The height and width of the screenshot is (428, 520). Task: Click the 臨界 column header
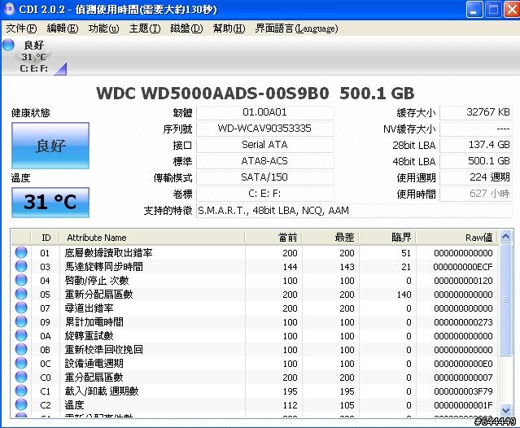[387, 238]
